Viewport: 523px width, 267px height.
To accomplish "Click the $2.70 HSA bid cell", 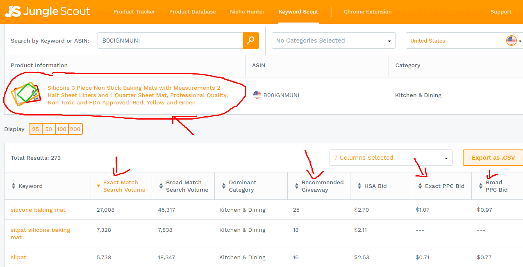I will tap(362, 210).
